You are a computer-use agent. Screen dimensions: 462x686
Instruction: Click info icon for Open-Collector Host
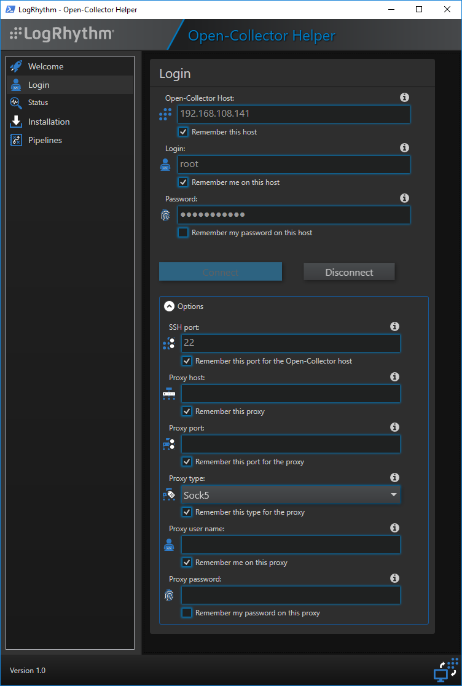[x=405, y=97]
